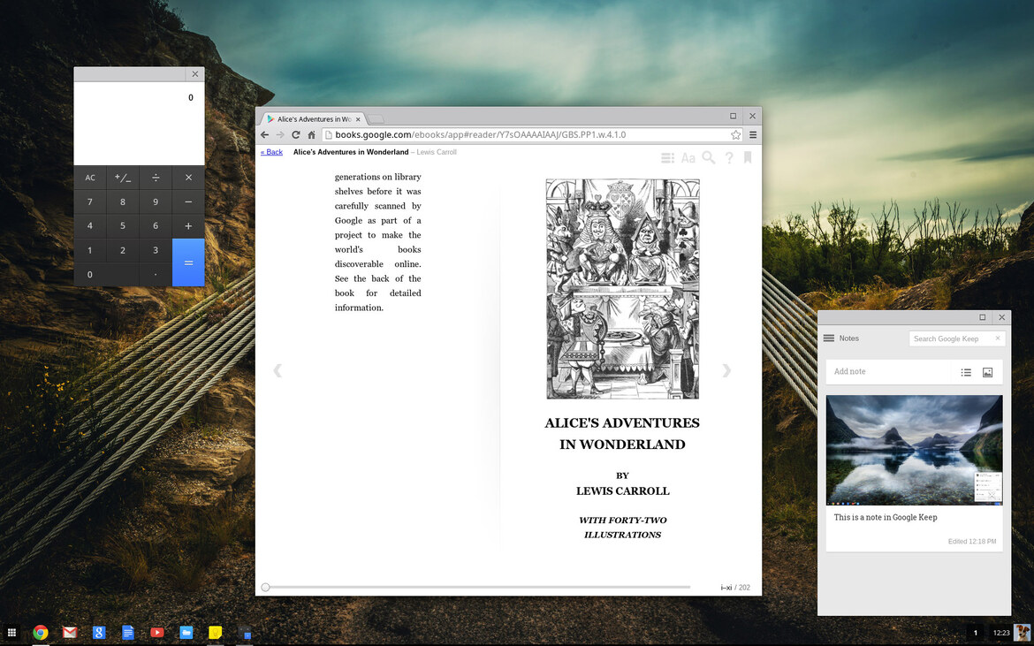Screen dimensions: 1034x646
Task: Click calculator digit 2
Action: point(123,250)
